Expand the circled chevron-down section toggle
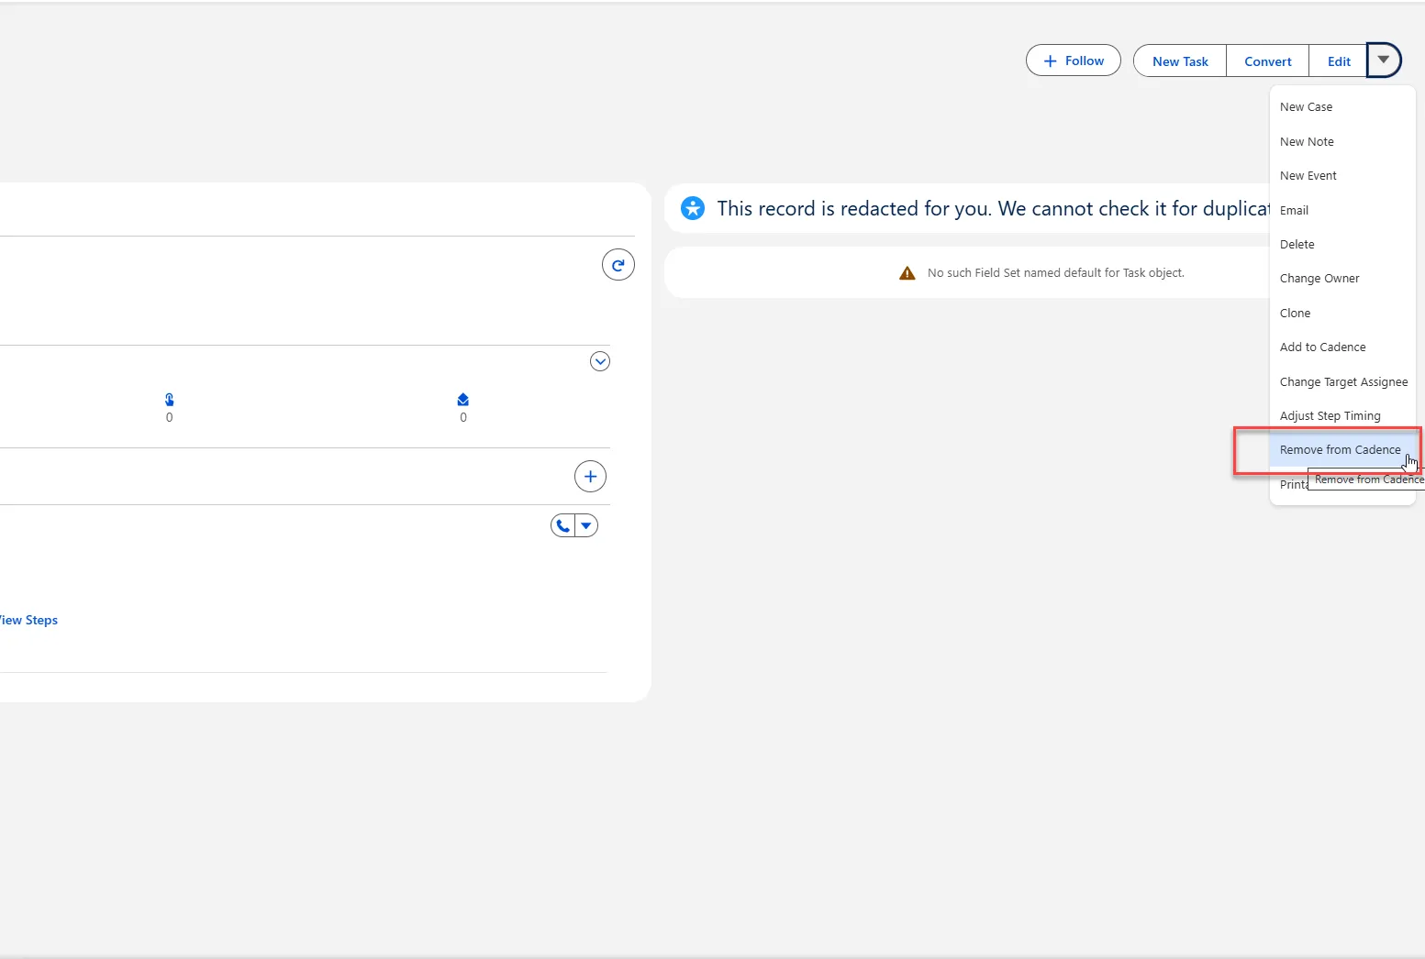Screen dimensions: 1425x959 (599, 361)
